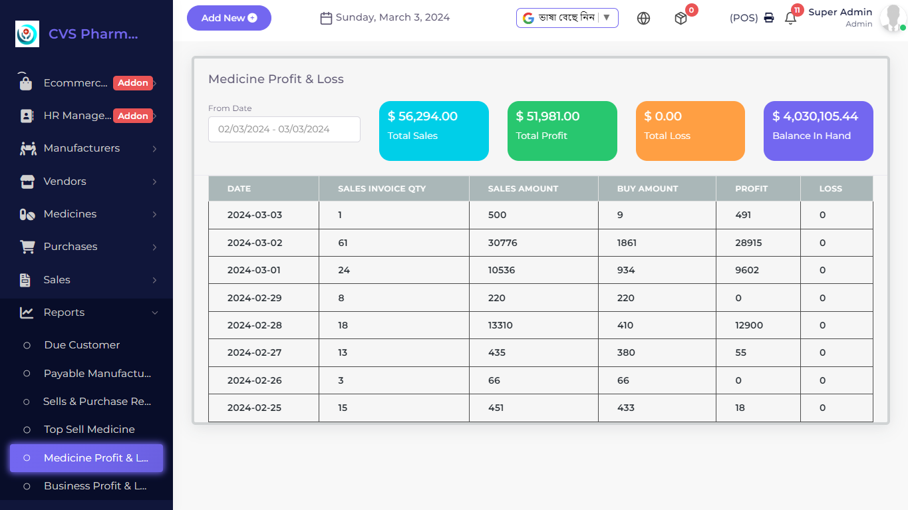The height and width of the screenshot is (510, 908).
Task: Expand the Sales sidebar menu
Action: point(86,280)
